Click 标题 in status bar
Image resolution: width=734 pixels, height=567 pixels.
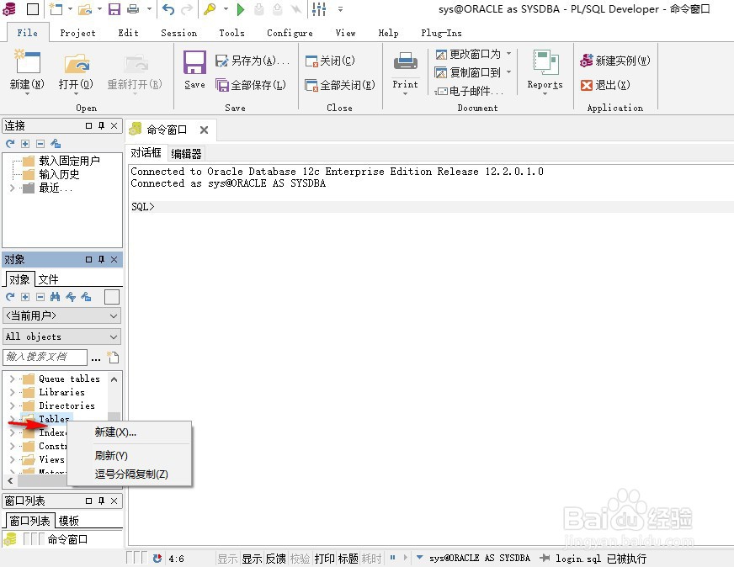tap(348, 559)
